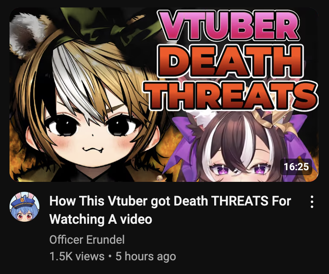The image size is (329, 274).
Task: Click the chibi character's fanged mouth
Action: [x=93, y=150]
